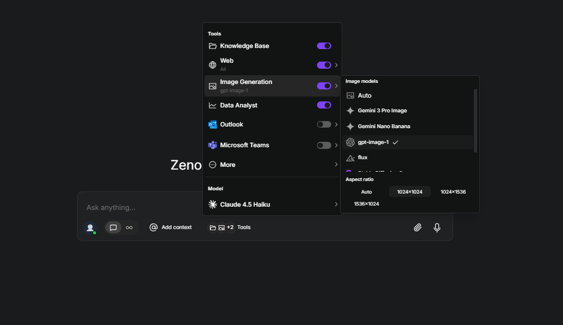The image size is (563, 325).
Task: Expand the Microsoft Teams options chevron
Action: point(336,145)
